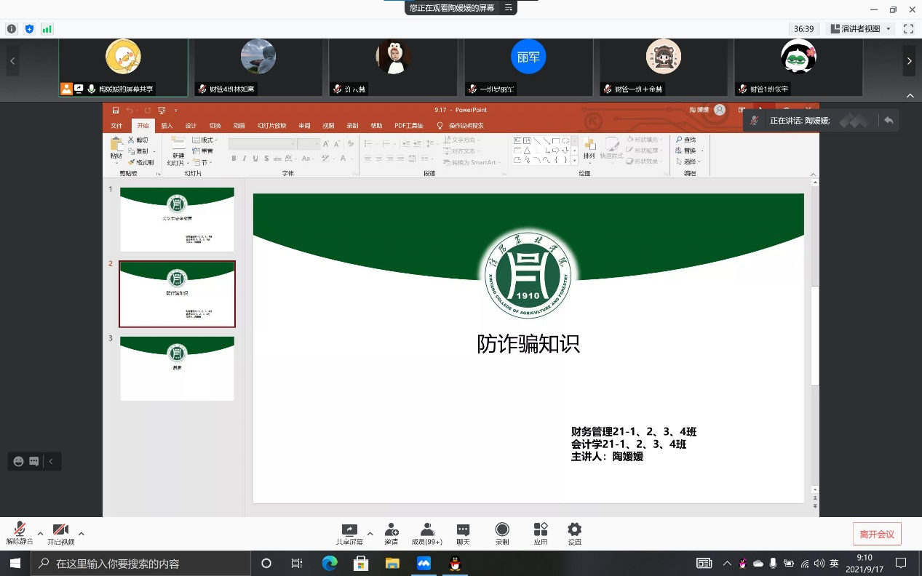
Task: Show next page of participant videos
Action: [x=909, y=62]
